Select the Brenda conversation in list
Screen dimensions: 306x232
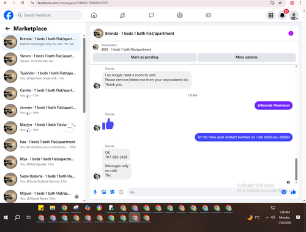(41, 42)
